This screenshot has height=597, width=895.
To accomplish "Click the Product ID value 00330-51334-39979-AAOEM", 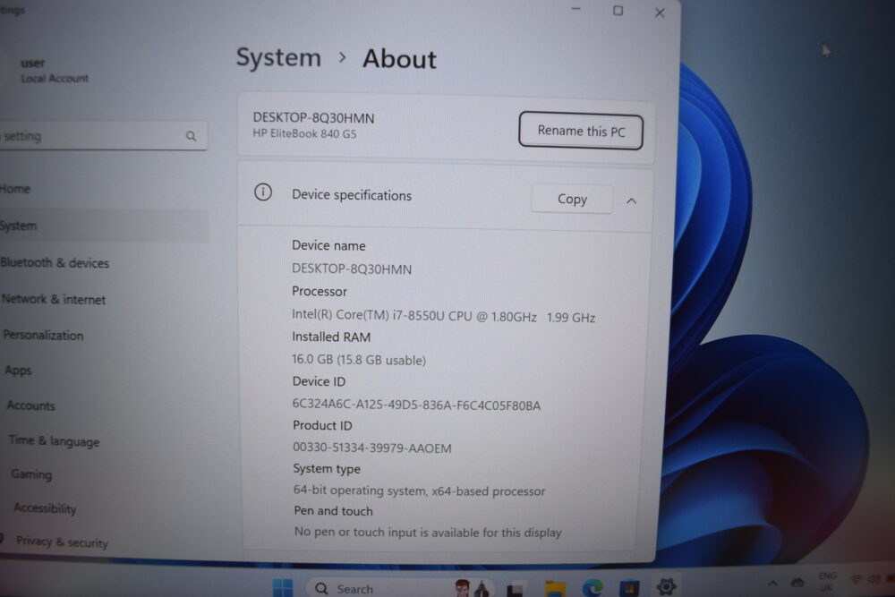I will point(372,448).
